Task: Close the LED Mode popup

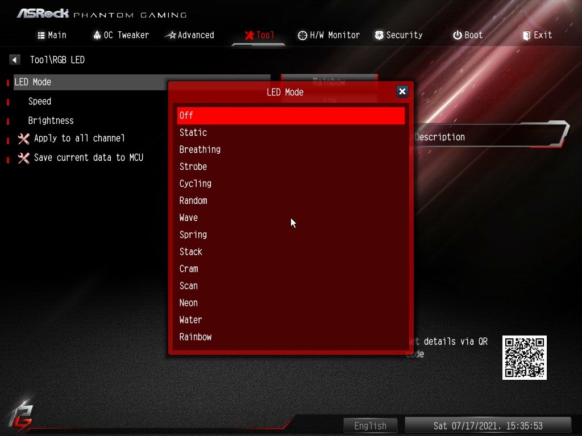Action: [402, 91]
